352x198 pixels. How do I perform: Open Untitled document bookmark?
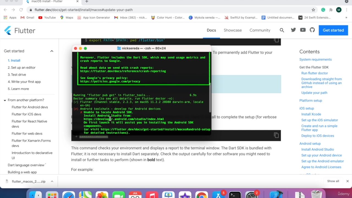tap(278, 18)
